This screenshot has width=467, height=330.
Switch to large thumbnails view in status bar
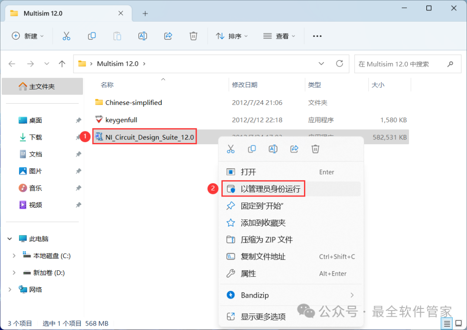458,323
